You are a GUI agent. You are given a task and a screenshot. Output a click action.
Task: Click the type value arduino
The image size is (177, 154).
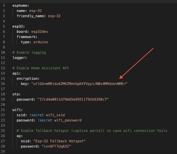[41, 42]
